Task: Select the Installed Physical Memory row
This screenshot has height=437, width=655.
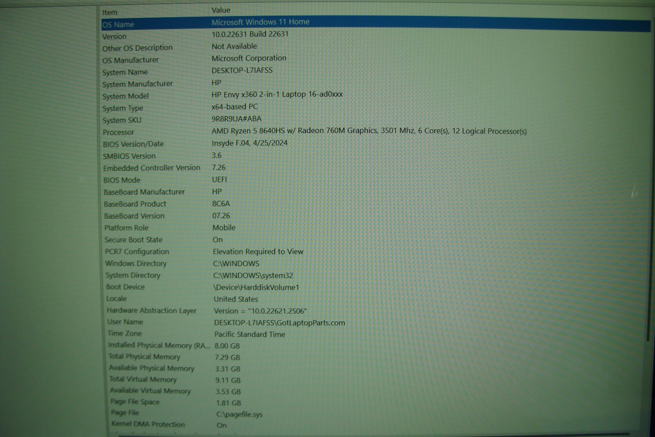Action: (376, 345)
